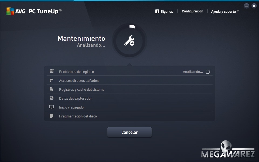Viewport: 259px width, 162px height.
Task: Click the Analizando spinner in registry row
Action: (x=208, y=72)
